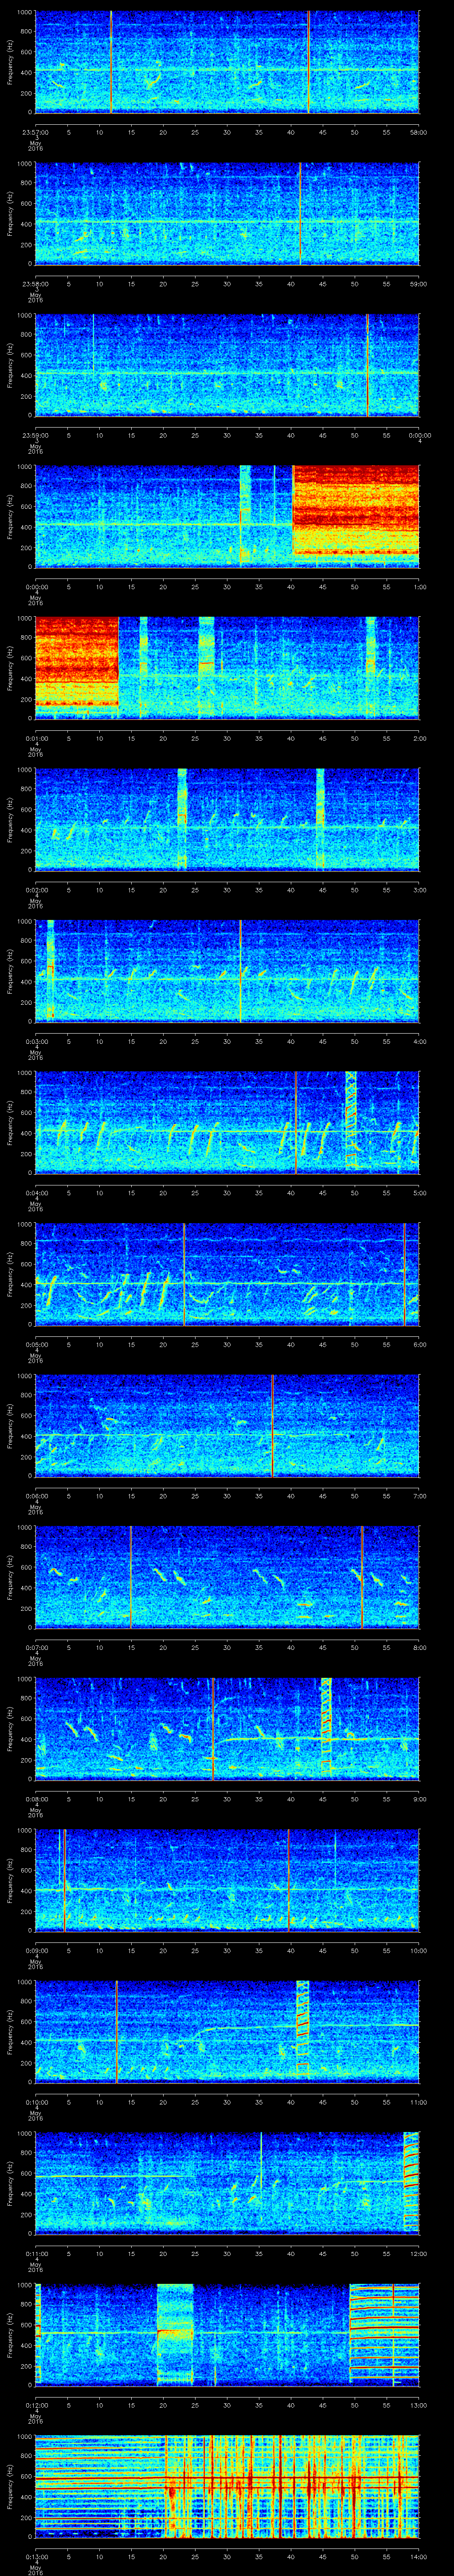
Task: Click the 9:00 end time label
Action: (x=419, y=1799)
